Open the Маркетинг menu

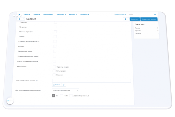[x=61, y=15]
